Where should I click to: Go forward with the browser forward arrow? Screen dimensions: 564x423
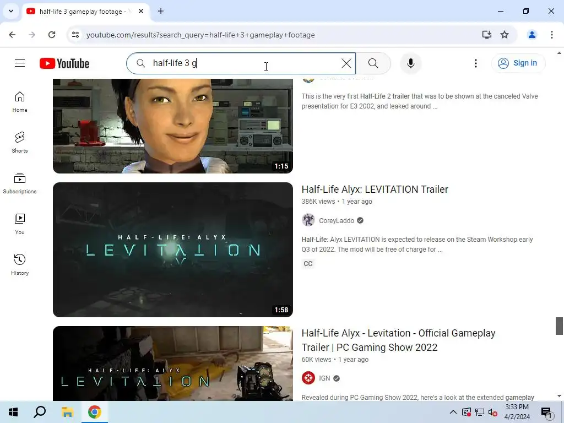coord(32,35)
